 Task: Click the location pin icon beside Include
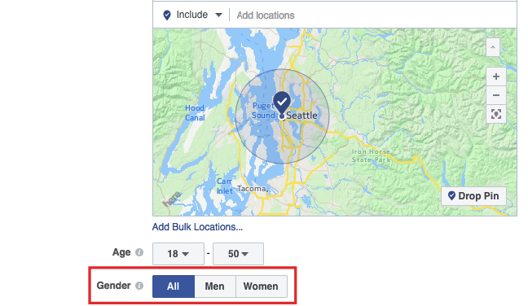pyautogui.click(x=167, y=15)
